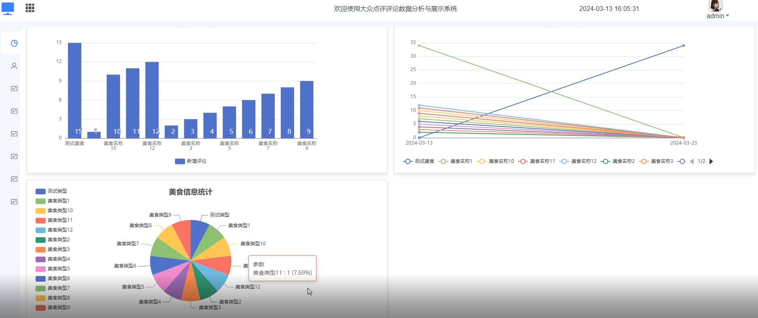758x318 pixels.
Task: Click the bar with value 6
Action: coord(248,119)
